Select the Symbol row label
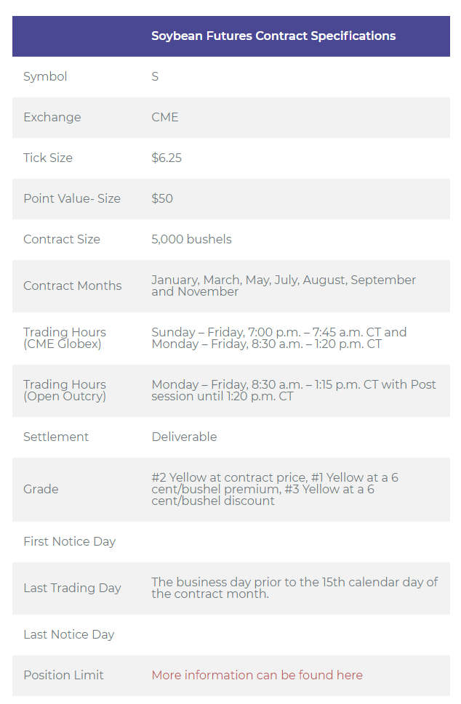The image size is (461, 704). click(45, 76)
